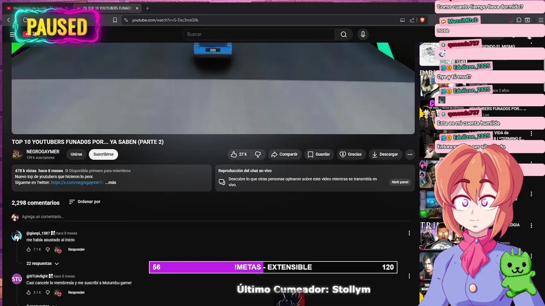Image resolution: width=545 pixels, height=306 pixels.
Task: Dislike the video
Action: tap(258, 154)
